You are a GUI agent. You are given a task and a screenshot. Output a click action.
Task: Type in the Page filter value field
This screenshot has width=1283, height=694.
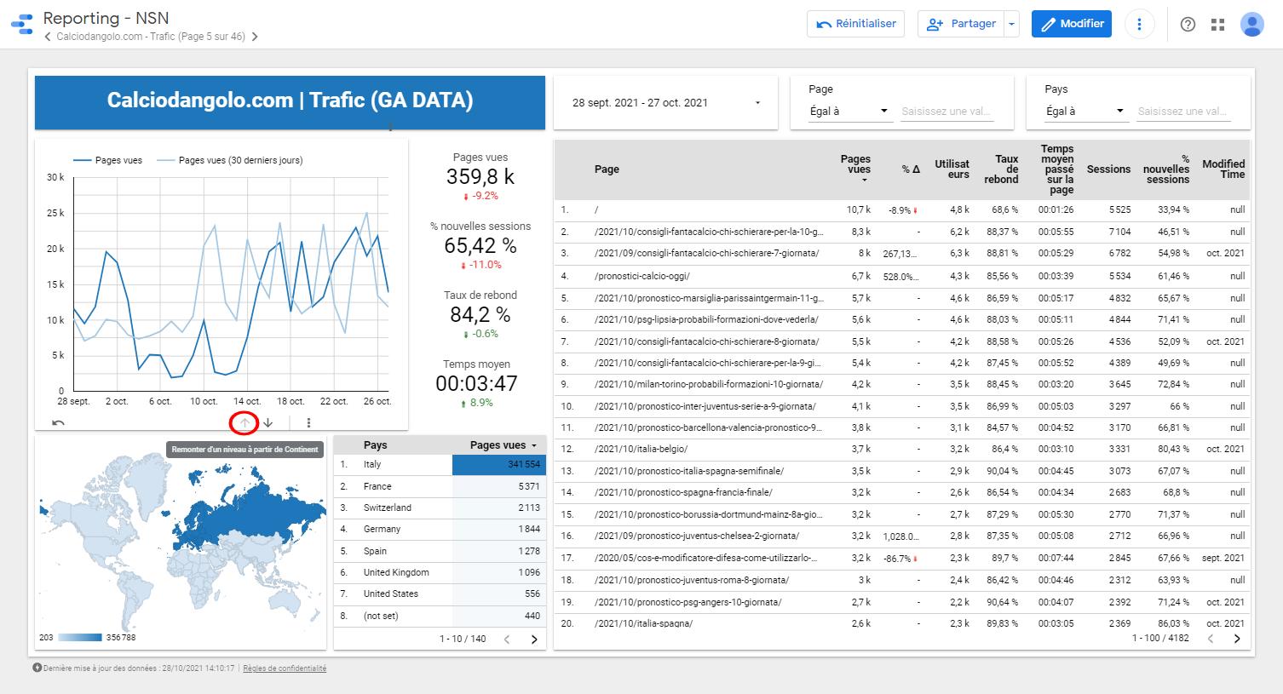(x=946, y=112)
